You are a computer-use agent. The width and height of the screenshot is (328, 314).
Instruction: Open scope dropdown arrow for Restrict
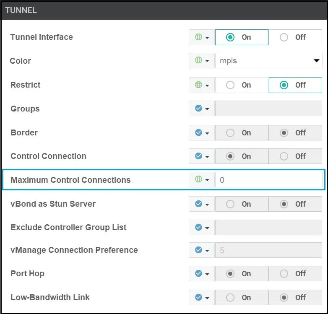pyautogui.click(x=207, y=86)
